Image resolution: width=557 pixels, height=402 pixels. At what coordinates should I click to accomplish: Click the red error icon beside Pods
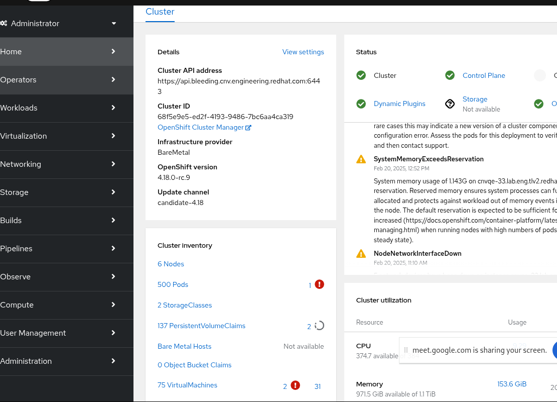pyautogui.click(x=319, y=284)
